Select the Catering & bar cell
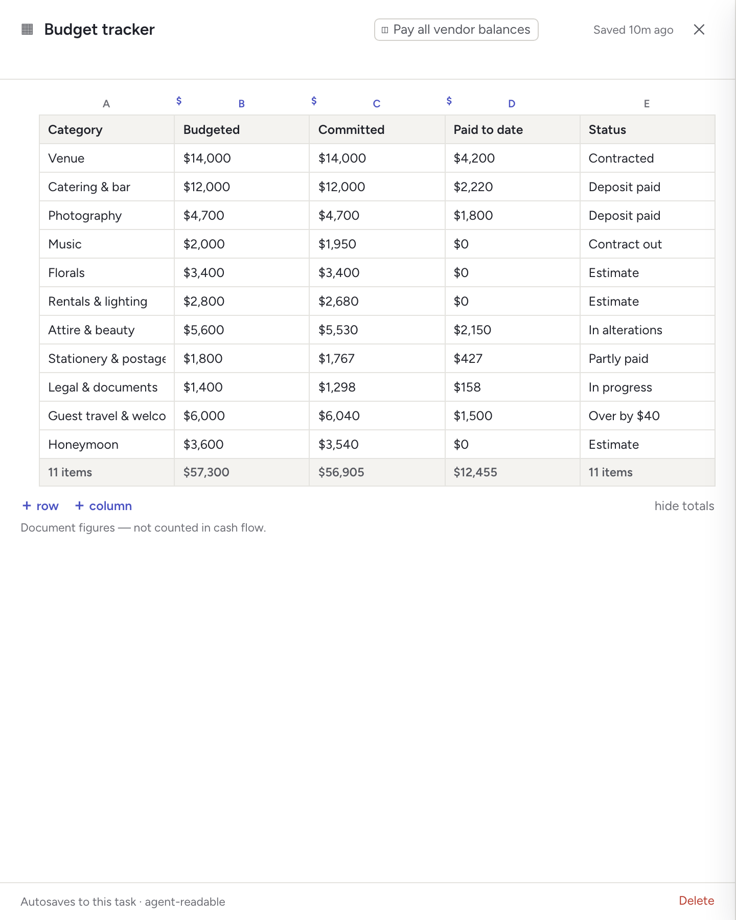 tap(107, 187)
